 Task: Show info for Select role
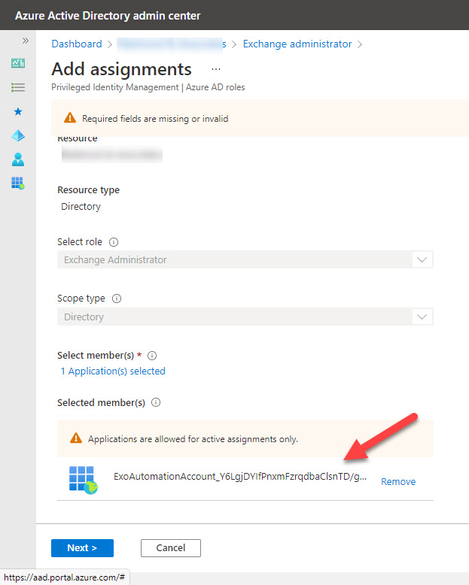point(114,242)
